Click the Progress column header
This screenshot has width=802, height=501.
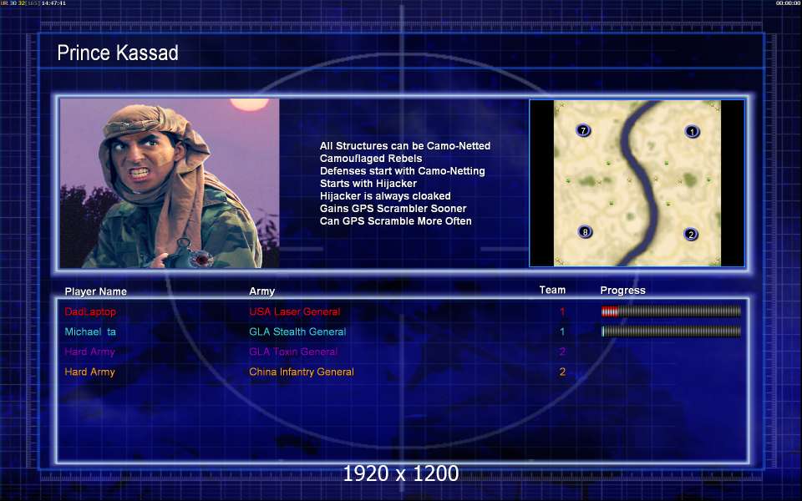(x=622, y=291)
